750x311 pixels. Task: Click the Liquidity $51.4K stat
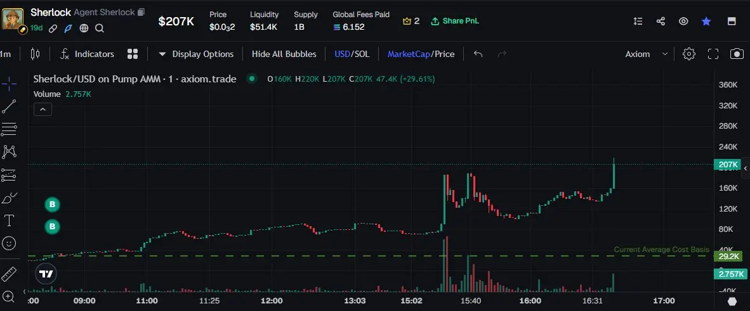(264, 21)
